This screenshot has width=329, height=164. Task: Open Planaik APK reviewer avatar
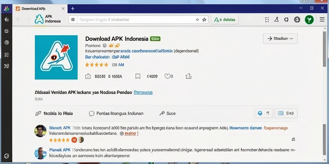40,153
